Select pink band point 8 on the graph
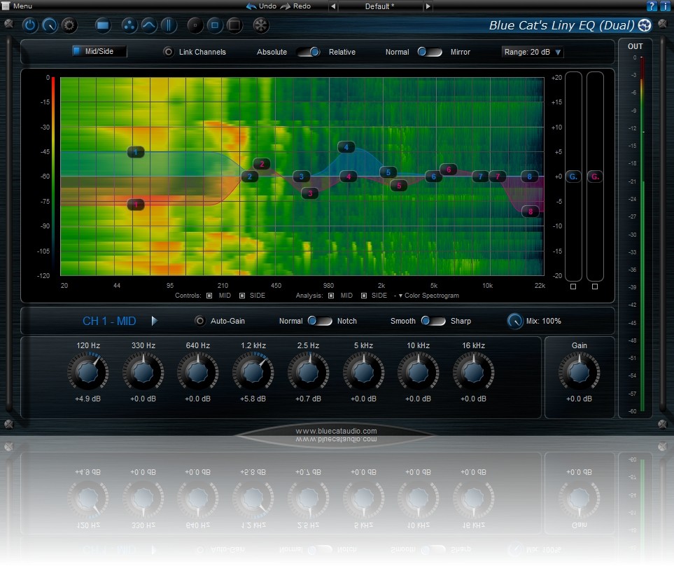This screenshot has height=566, width=674. (x=530, y=212)
